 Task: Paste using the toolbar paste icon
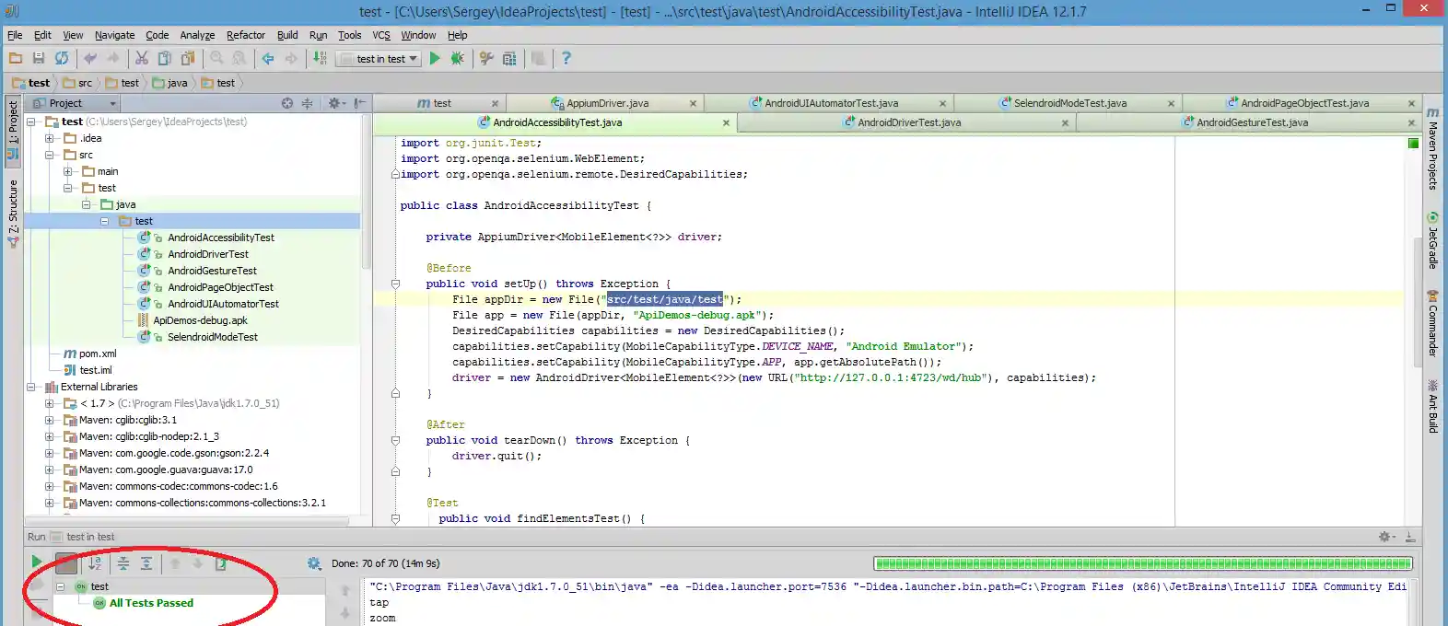click(188, 58)
